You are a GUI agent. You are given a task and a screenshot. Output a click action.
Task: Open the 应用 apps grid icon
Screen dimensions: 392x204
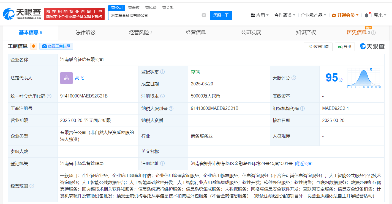(253, 15)
